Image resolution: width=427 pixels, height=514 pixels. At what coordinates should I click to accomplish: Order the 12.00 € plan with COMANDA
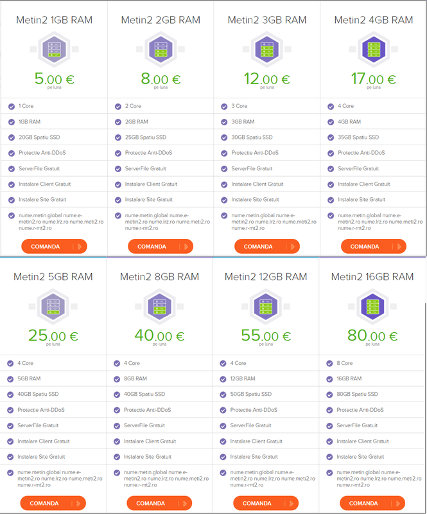pyautogui.click(x=267, y=247)
